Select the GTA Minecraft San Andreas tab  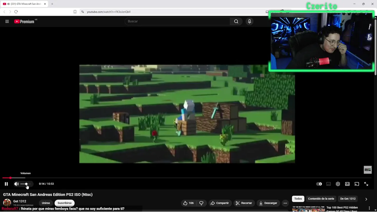coord(24,4)
